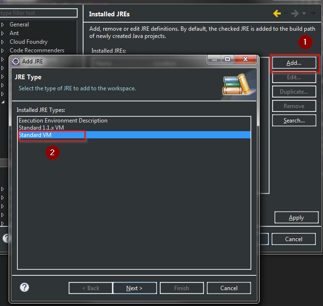
Task: Click < Back in Add JRE dialog
Action: (91, 288)
